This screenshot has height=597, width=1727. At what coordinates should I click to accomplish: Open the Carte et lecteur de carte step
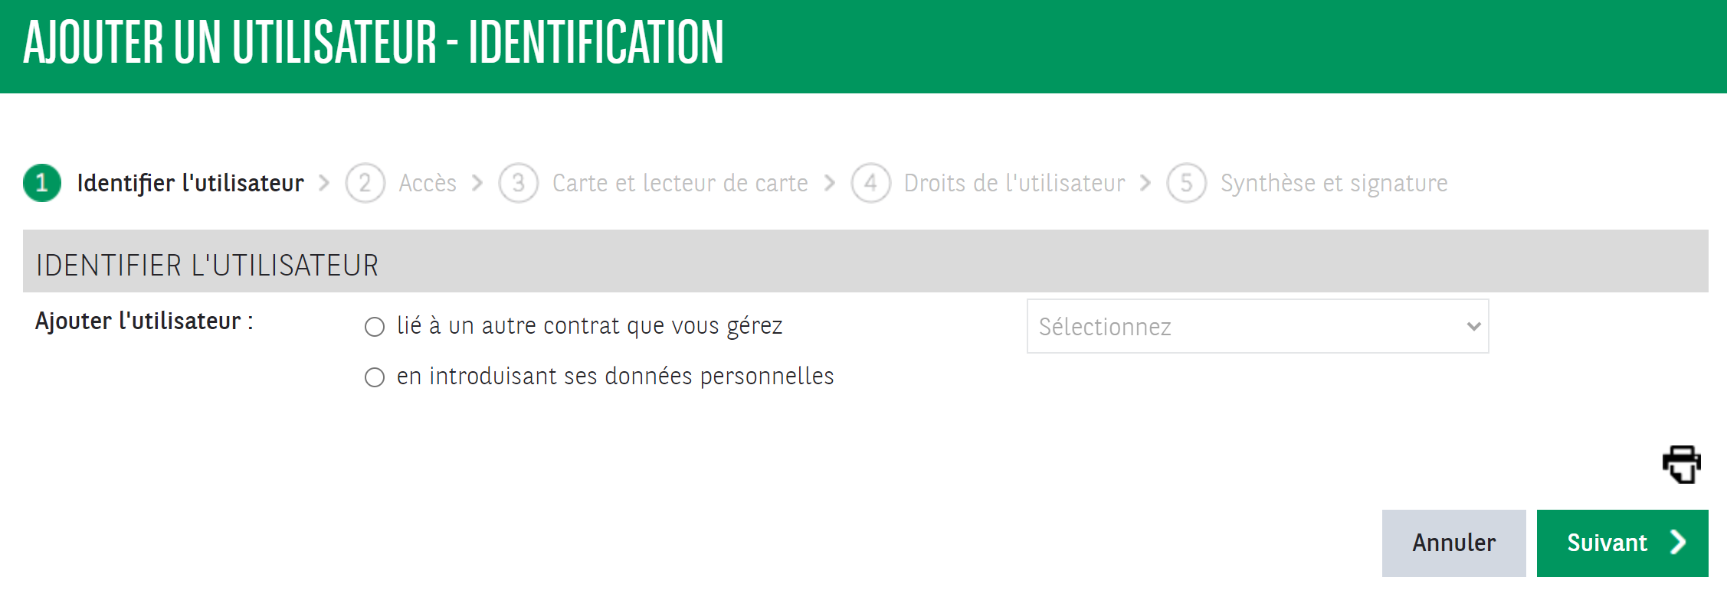680,183
